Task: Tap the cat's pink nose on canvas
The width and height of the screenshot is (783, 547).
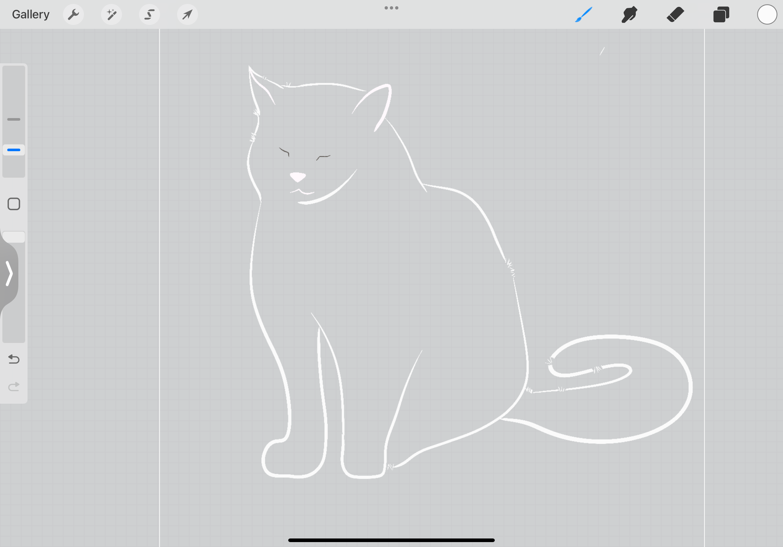Action: coord(298,177)
